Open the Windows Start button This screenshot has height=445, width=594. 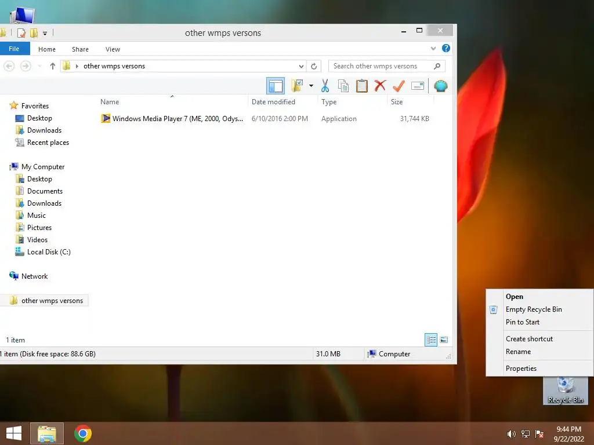tap(14, 433)
